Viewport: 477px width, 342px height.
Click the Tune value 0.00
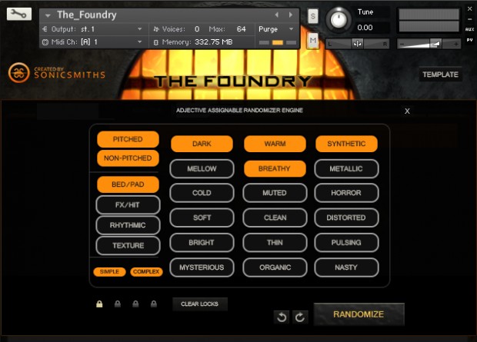(365, 28)
